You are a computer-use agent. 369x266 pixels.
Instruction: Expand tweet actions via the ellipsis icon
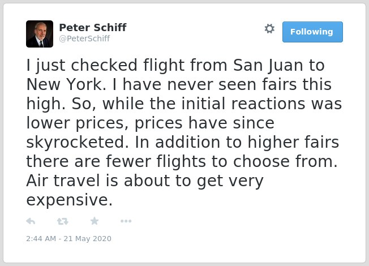coord(126,221)
